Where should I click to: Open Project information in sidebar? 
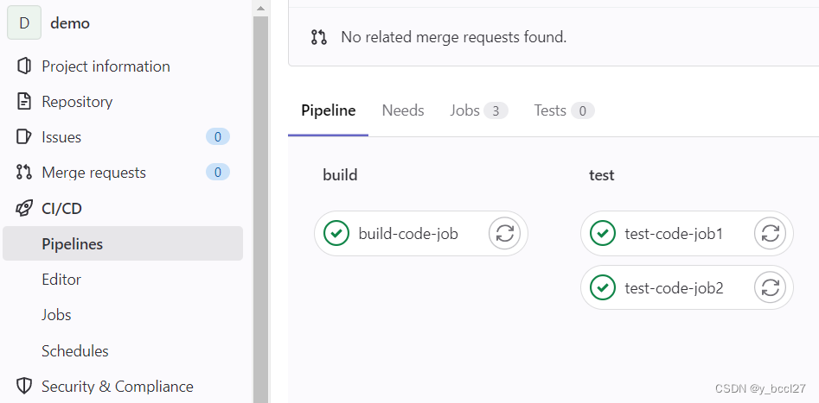106,66
